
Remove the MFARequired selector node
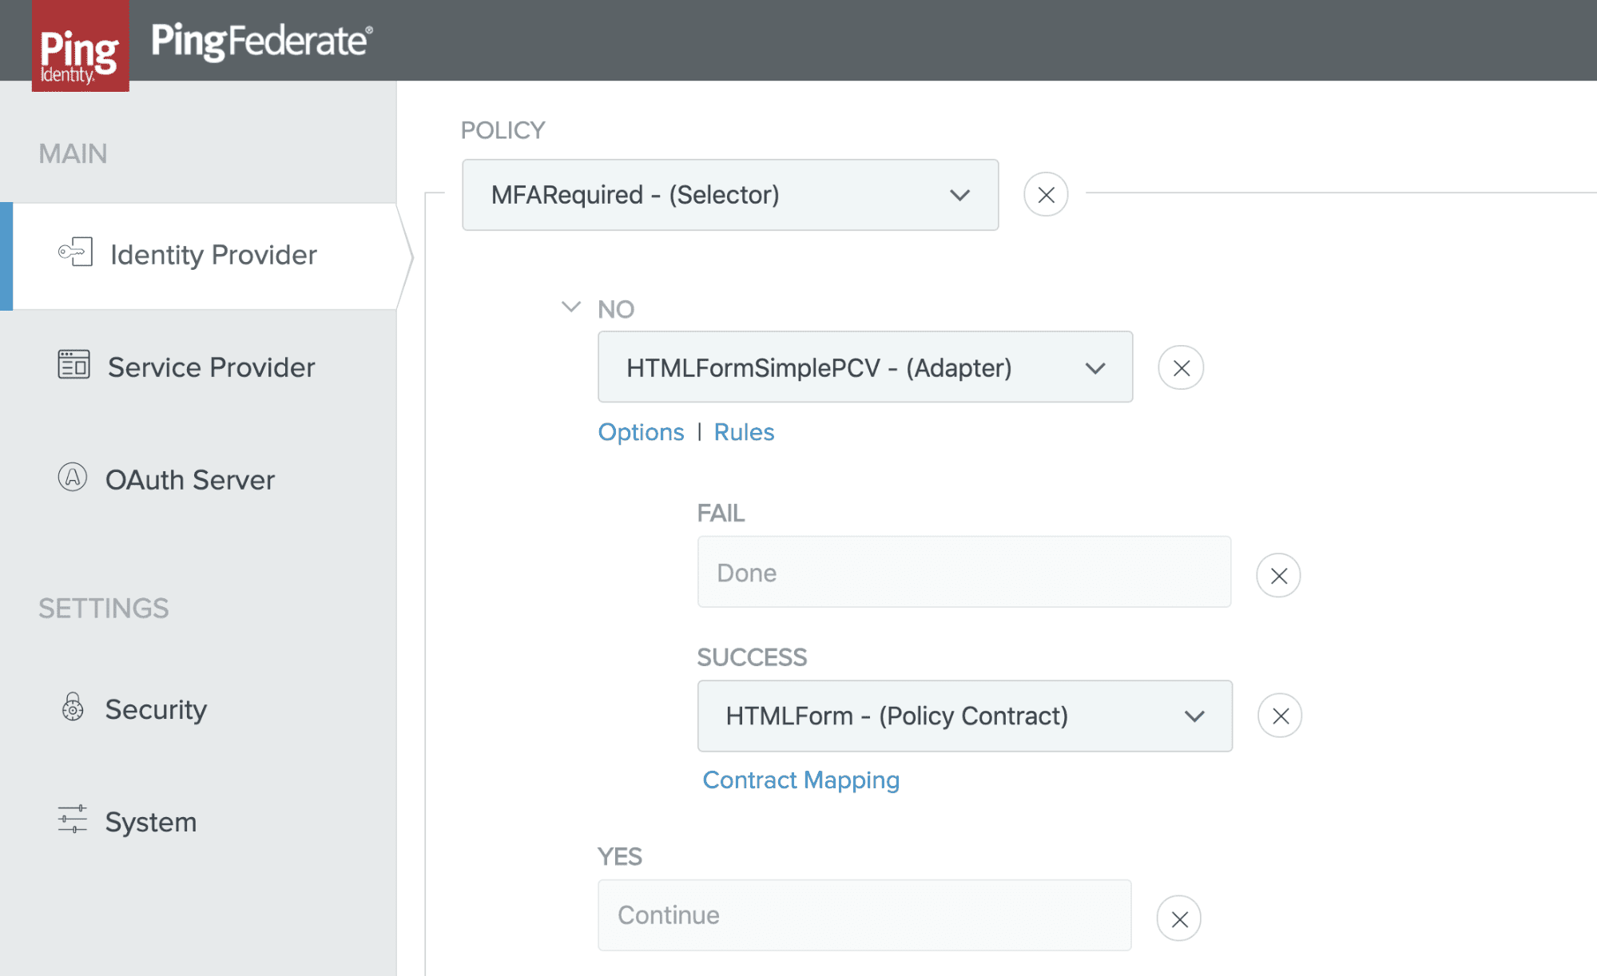[x=1046, y=195]
